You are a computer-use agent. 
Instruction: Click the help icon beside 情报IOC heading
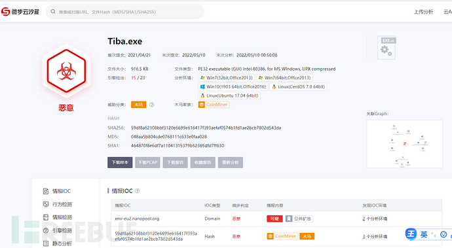(x=137, y=190)
